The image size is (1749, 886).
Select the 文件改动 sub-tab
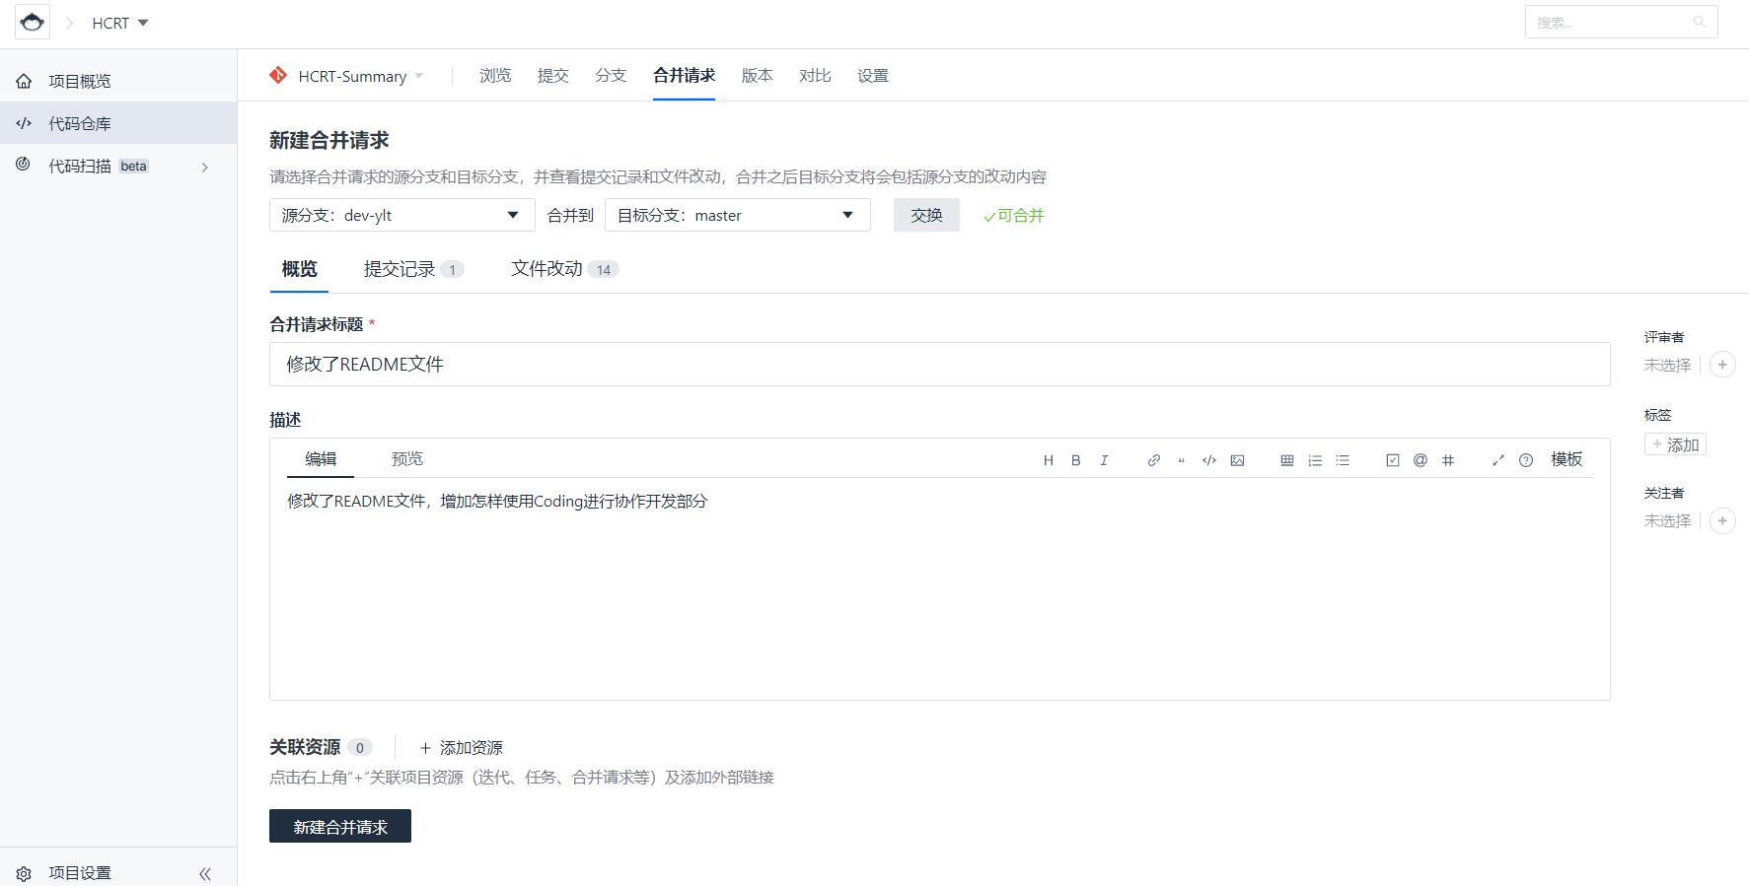564,269
